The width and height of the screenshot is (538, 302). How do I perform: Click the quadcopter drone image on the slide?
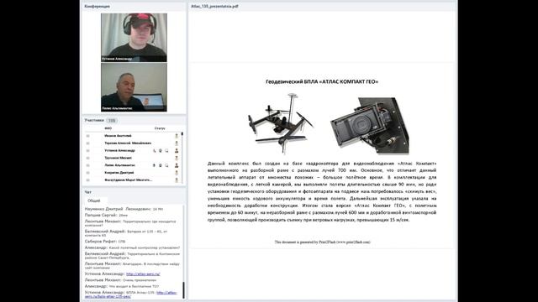281,123
